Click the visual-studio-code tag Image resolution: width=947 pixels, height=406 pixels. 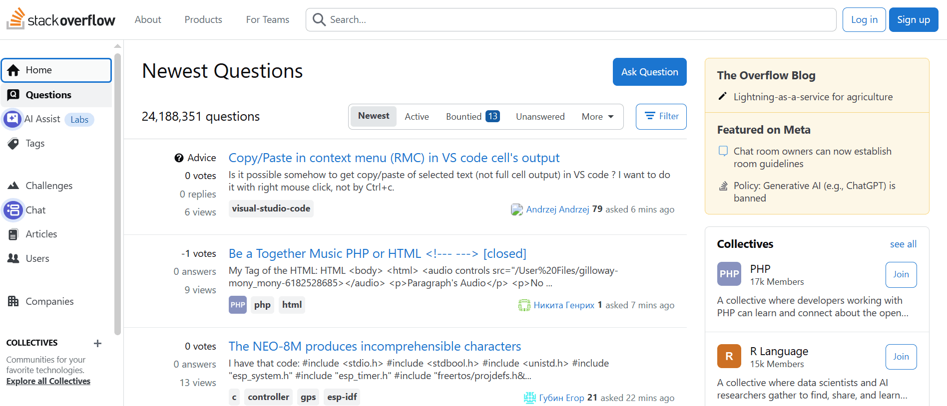tap(271, 208)
